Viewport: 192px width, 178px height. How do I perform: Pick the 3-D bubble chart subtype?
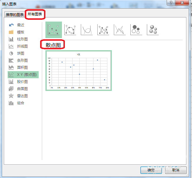152,30
